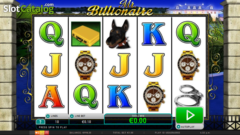The height and width of the screenshot is (135, 240).
Task: Mute the game sound
Action: tap(37, 133)
